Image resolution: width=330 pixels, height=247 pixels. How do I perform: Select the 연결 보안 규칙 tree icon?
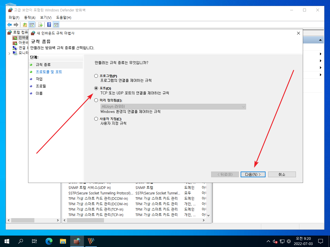15,48
